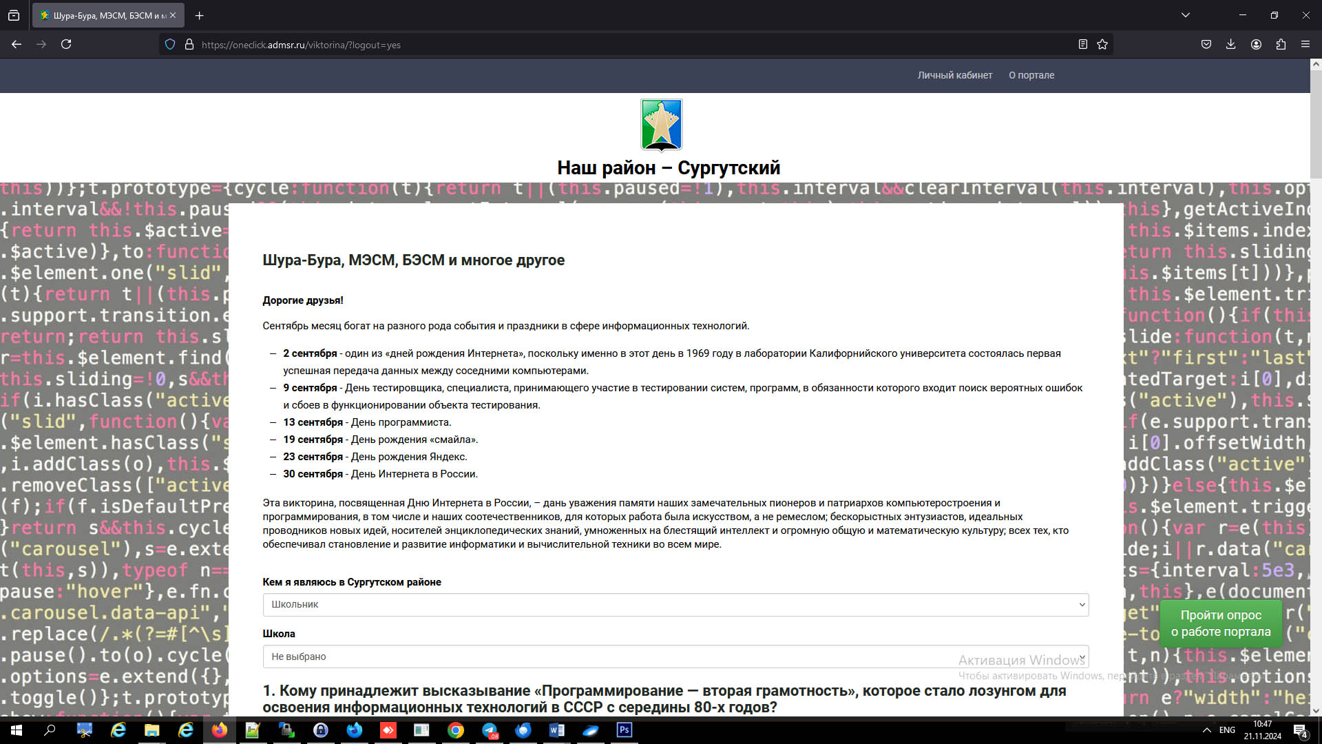This screenshot has height=744, width=1322.
Task: Open the 'Личный кабинет' menu item
Action: 954,75
